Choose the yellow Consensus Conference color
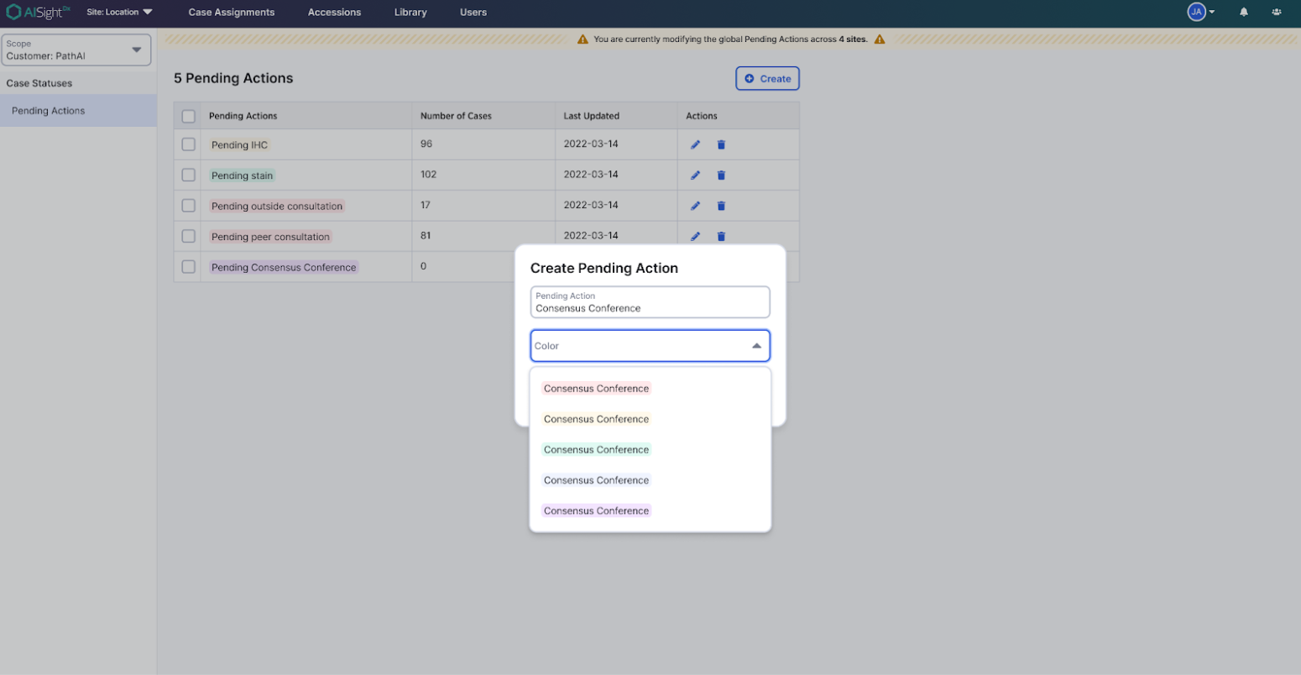The width and height of the screenshot is (1301, 675). coord(596,419)
